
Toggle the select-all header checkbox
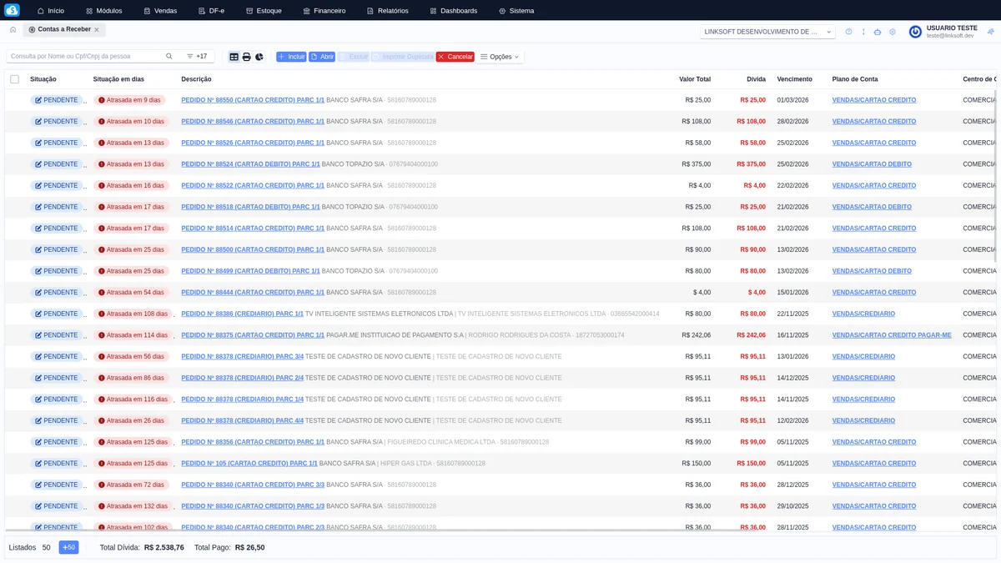(x=14, y=79)
